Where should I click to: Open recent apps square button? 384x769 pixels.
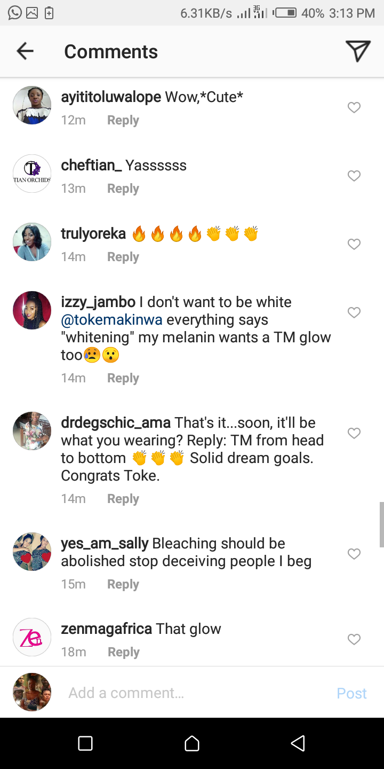click(x=85, y=743)
